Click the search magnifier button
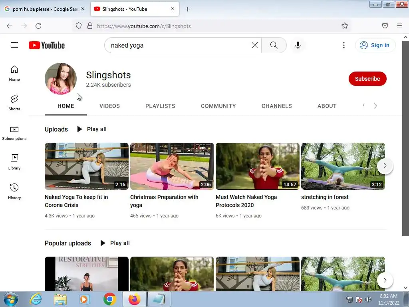The width and height of the screenshot is (409, 307). click(x=274, y=45)
